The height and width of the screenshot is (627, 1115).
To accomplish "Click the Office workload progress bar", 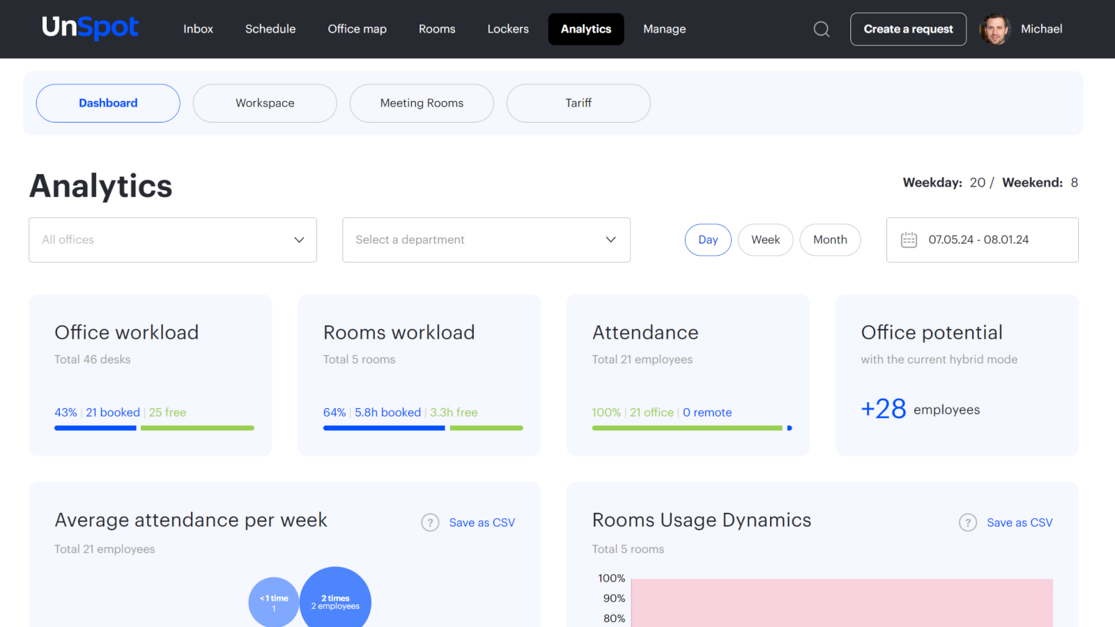I will (153, 428).
